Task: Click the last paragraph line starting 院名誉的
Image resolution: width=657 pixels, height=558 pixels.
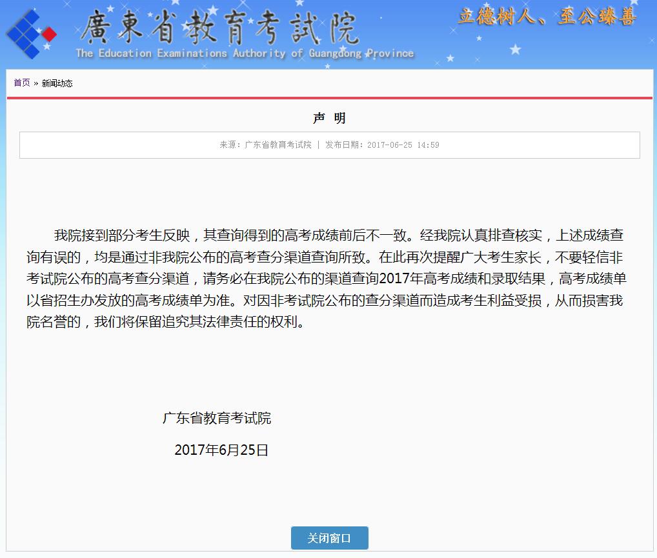Action: click(x=165, y=321)
